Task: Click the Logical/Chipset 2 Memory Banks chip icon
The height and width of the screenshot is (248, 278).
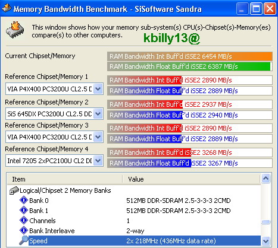Action: (14, 190)
